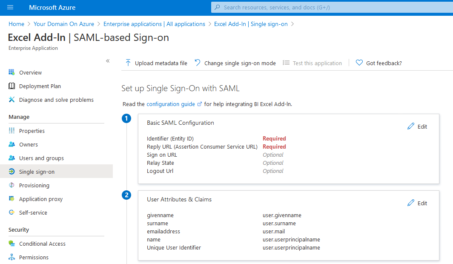Open Owners in the left navigation

point(29,144)
